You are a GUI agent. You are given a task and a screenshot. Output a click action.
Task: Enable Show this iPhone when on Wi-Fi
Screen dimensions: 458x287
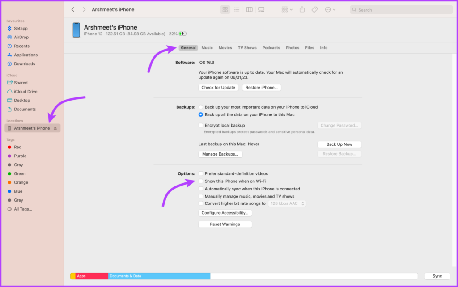point(201,181)
